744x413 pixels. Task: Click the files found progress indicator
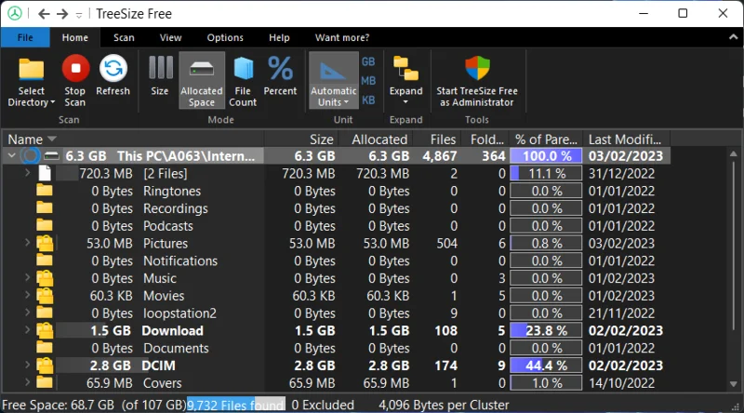[236, 405]
